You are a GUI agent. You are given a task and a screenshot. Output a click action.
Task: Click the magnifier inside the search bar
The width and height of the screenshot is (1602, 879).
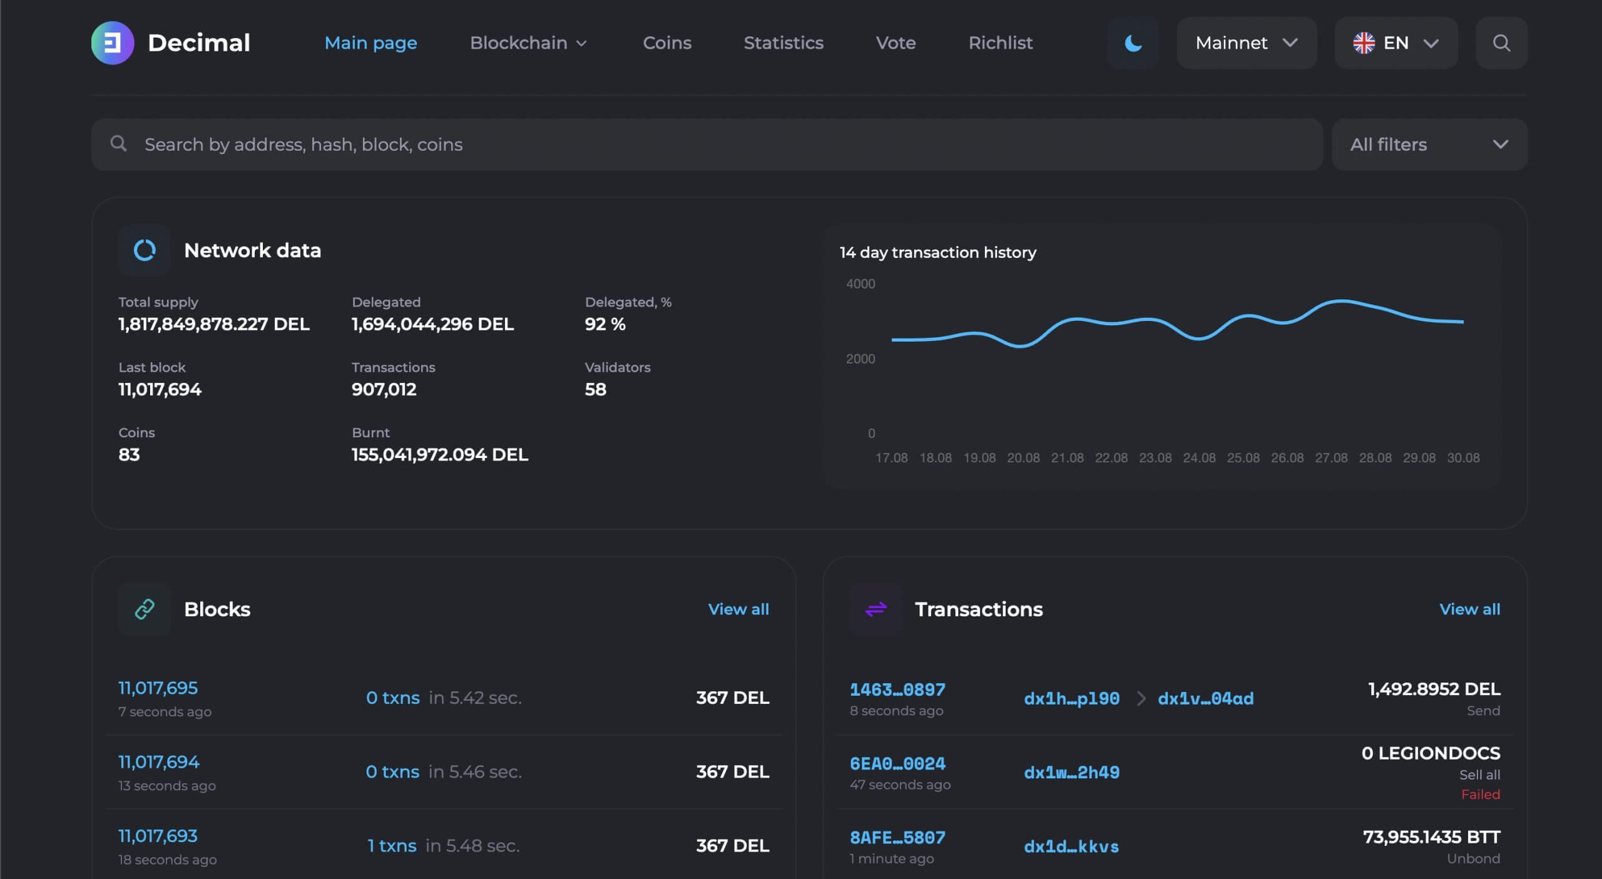[x=118, y=144]
